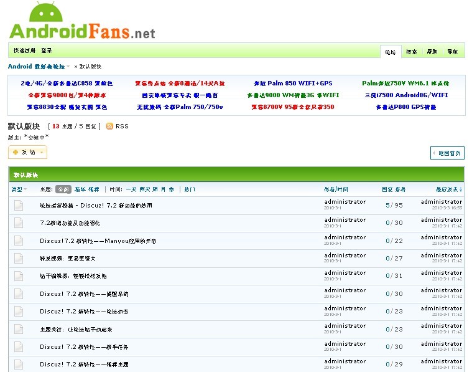
Task: Click the page icon of the thread with 0/31
Action: (19, 276)
